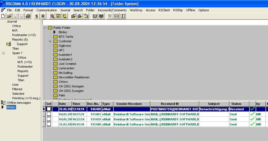Screen dimensions: 268x141
Task: Open the Communication menu
Action: [x=47, y=10]
